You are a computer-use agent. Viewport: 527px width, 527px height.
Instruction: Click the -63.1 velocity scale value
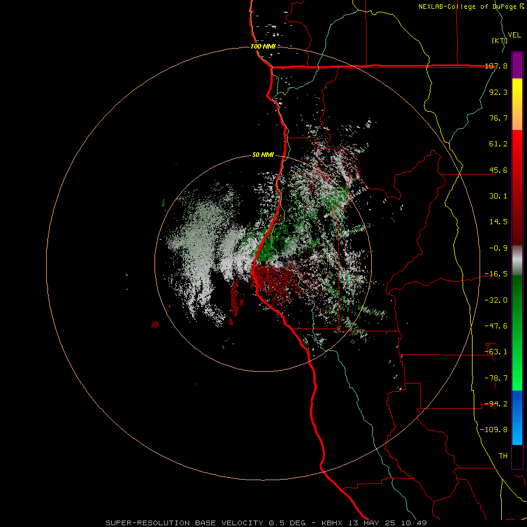click(496, 352)
